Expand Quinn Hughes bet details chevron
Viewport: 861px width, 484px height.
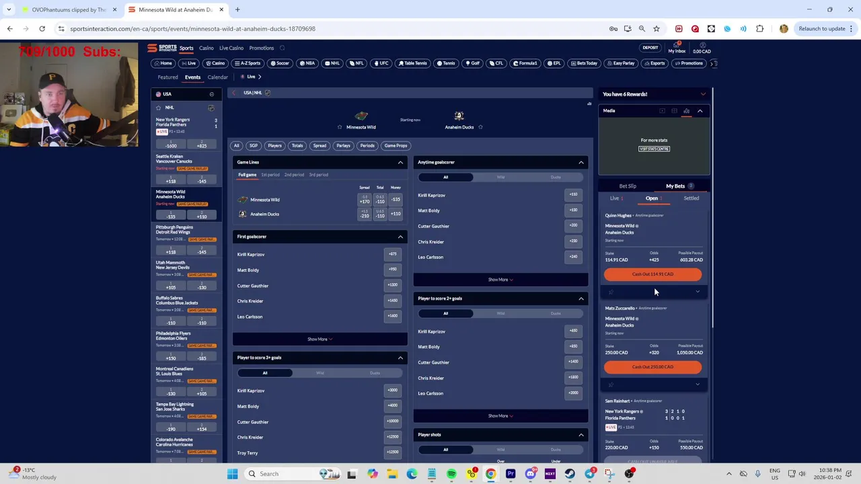tap(698, 292)
